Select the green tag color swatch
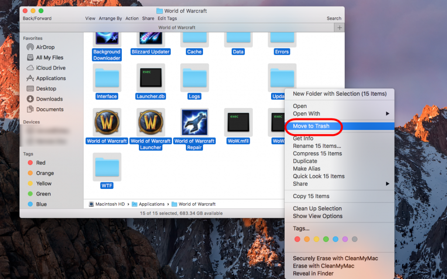 [x=326, y=239]
